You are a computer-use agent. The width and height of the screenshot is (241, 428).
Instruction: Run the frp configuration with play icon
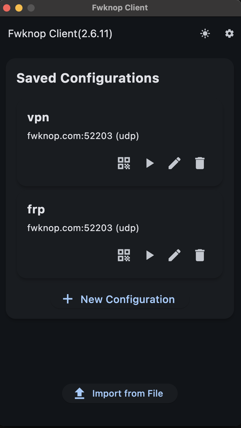pyautogui.click(x=150, y=255)
